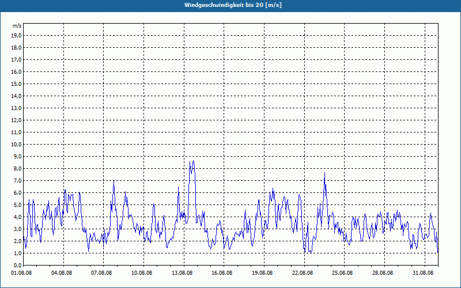Image resolution: width=461 pixels, height=288 pixels.
Task: Click the 9,0 y-axis label
Action: 17,156
